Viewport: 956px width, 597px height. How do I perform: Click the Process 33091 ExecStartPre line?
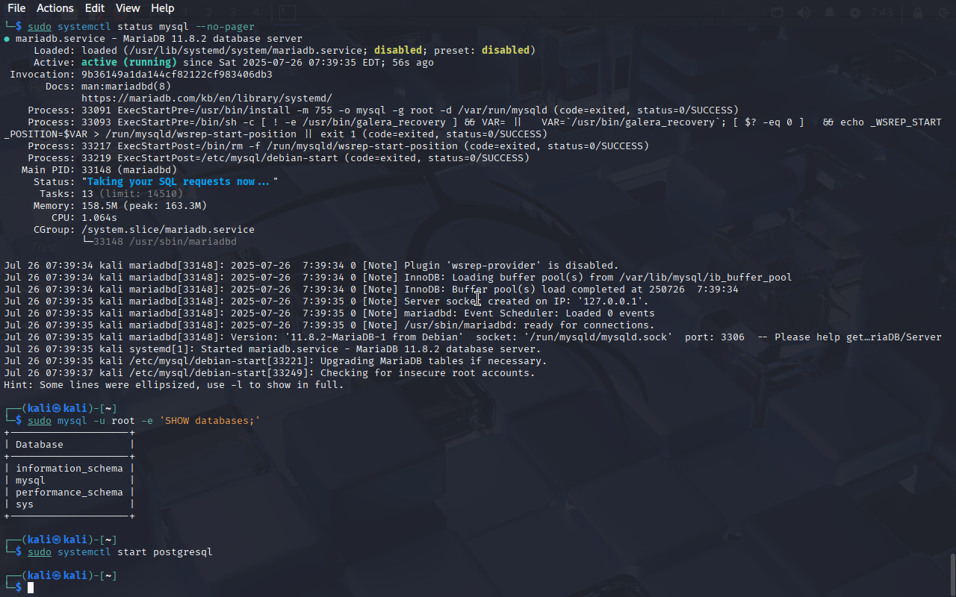tap(383, 110)
